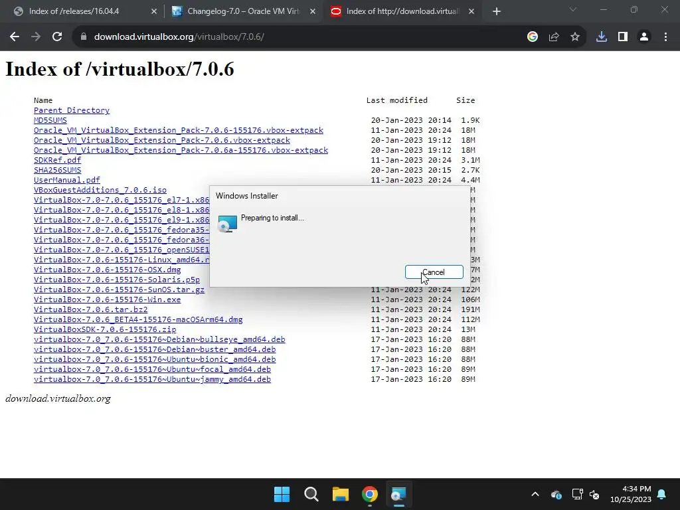Open the tab search dropdown
Viewport: 680px width, 510px height.
[x=573, y=9]
